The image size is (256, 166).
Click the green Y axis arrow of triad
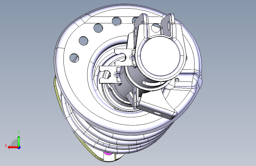point(19,141)
